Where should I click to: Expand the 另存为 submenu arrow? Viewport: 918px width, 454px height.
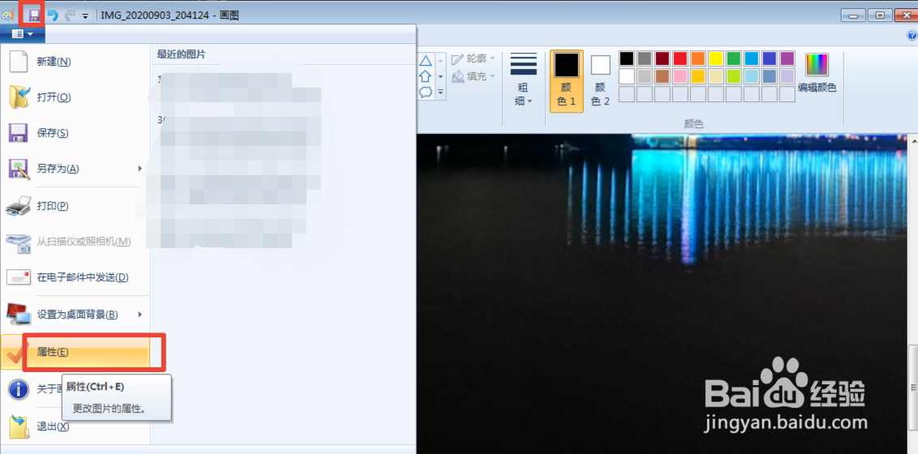[140, 169]
